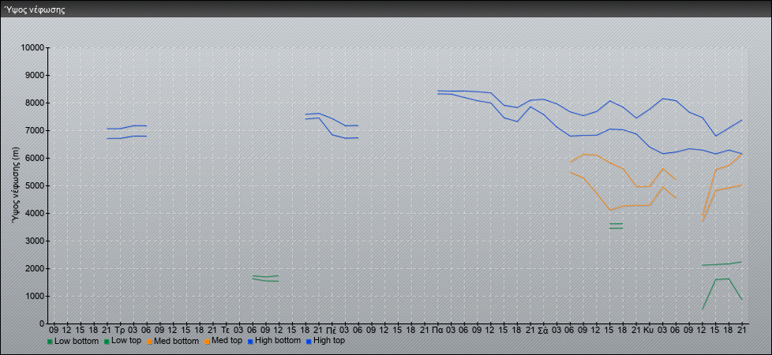This screenshot has height=355, width=772.
Task: Toggle the Low bottom series label
Action: [77, 342]
